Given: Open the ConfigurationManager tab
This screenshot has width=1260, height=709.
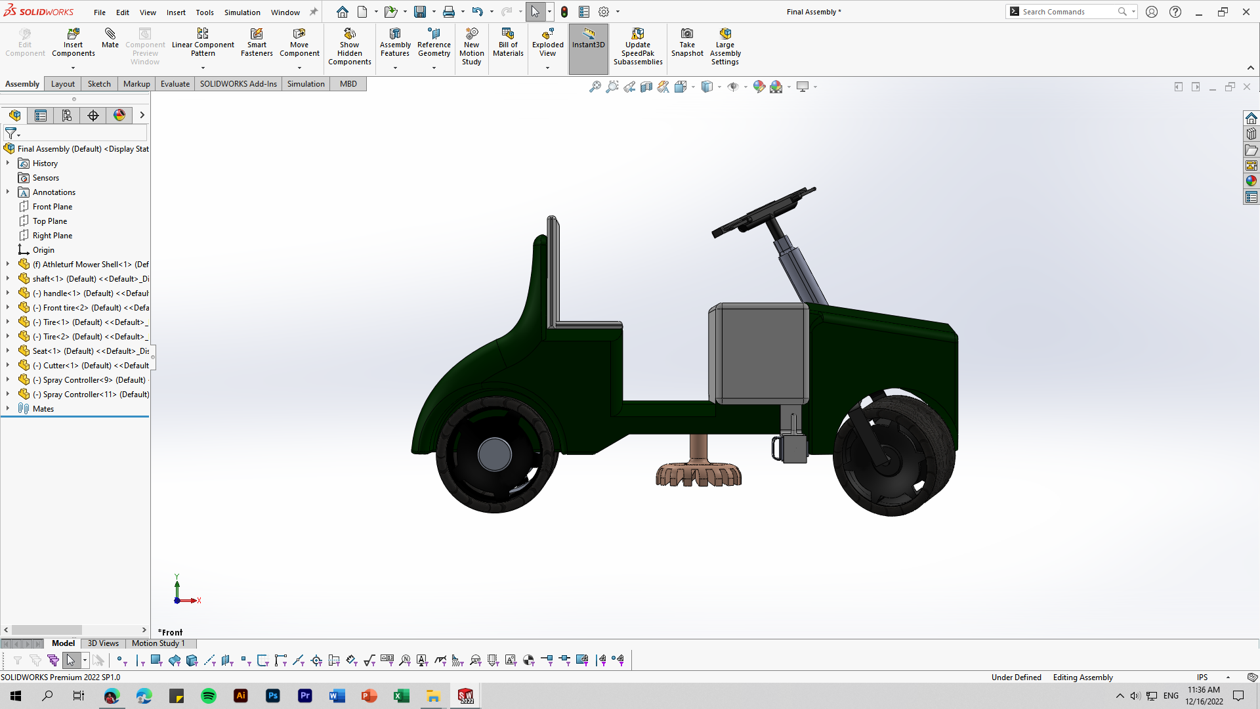Looking at the screenshot, I should tap(67, 116).
